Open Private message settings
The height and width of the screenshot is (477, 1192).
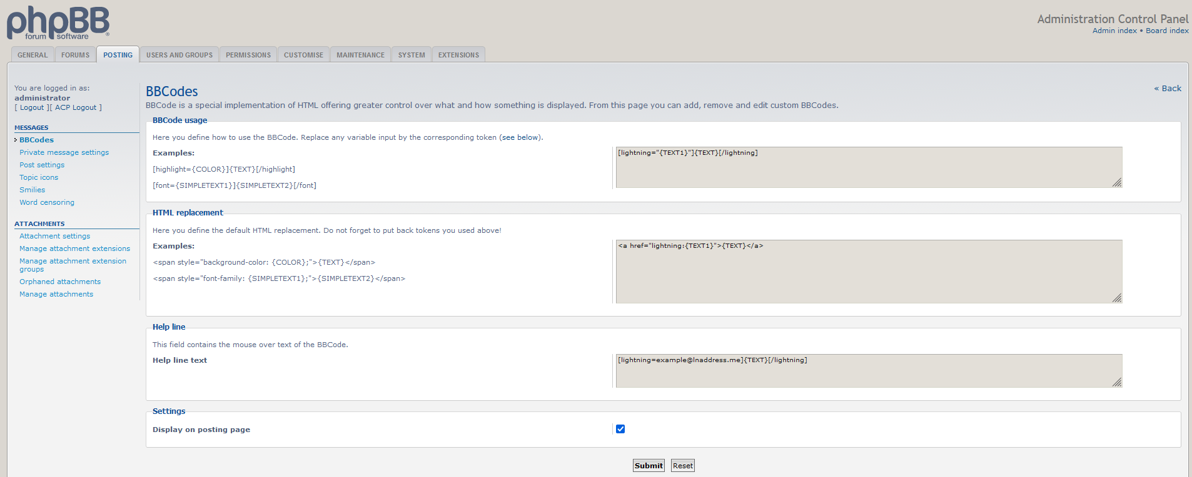[64, 152]
